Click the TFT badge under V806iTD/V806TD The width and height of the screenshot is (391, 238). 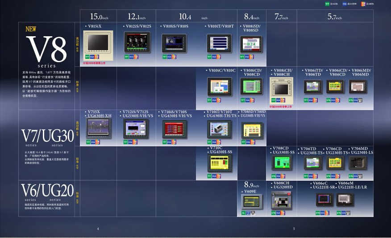point(306,100)
